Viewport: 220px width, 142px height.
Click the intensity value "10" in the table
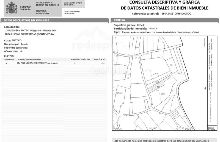point(75,63)
